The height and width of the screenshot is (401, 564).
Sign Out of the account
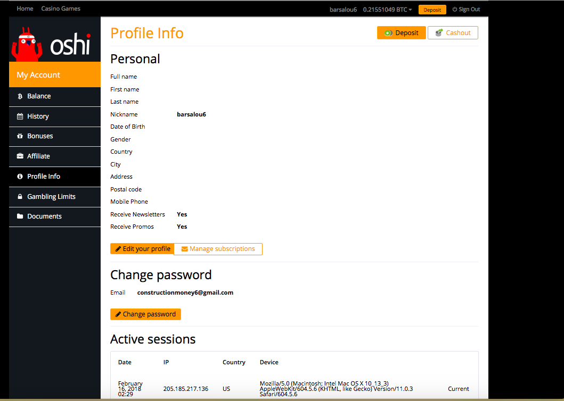coord(466,10)
